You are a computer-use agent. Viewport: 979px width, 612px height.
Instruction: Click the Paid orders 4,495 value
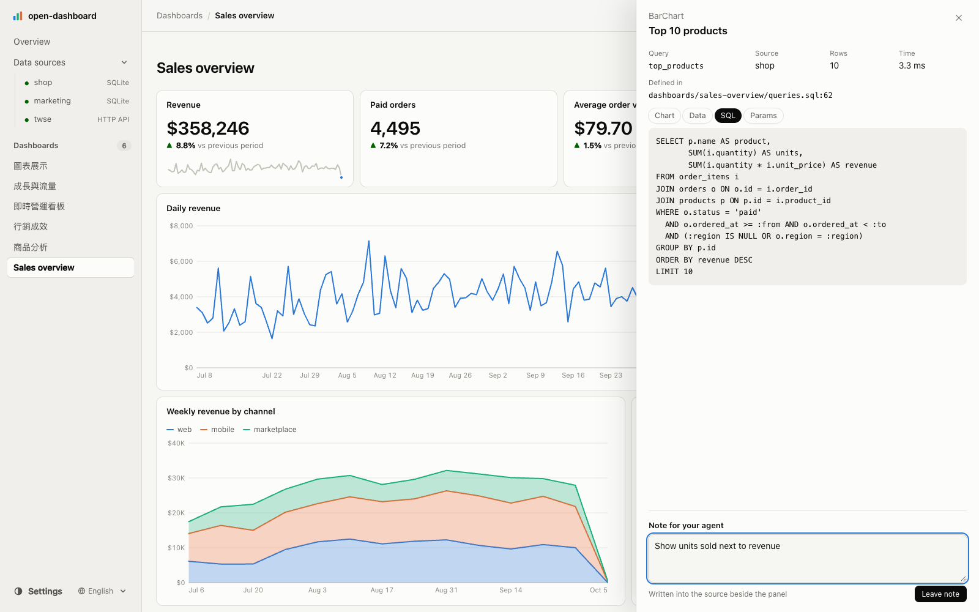(x=395, y=128)
